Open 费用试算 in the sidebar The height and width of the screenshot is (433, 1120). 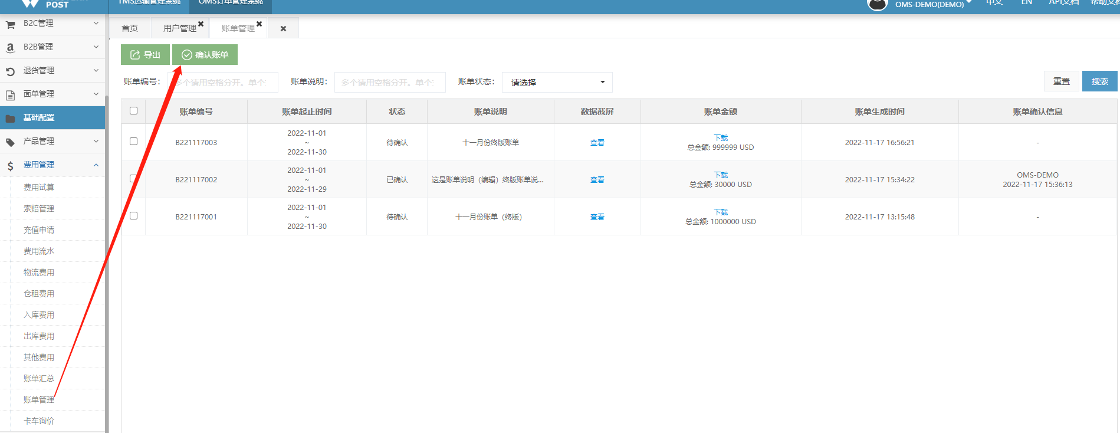coord(38,188)
